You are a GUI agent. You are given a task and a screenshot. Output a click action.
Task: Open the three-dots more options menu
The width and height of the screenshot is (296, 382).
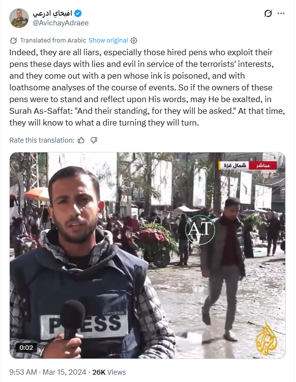pyautogui.click(x=281, y=13)
